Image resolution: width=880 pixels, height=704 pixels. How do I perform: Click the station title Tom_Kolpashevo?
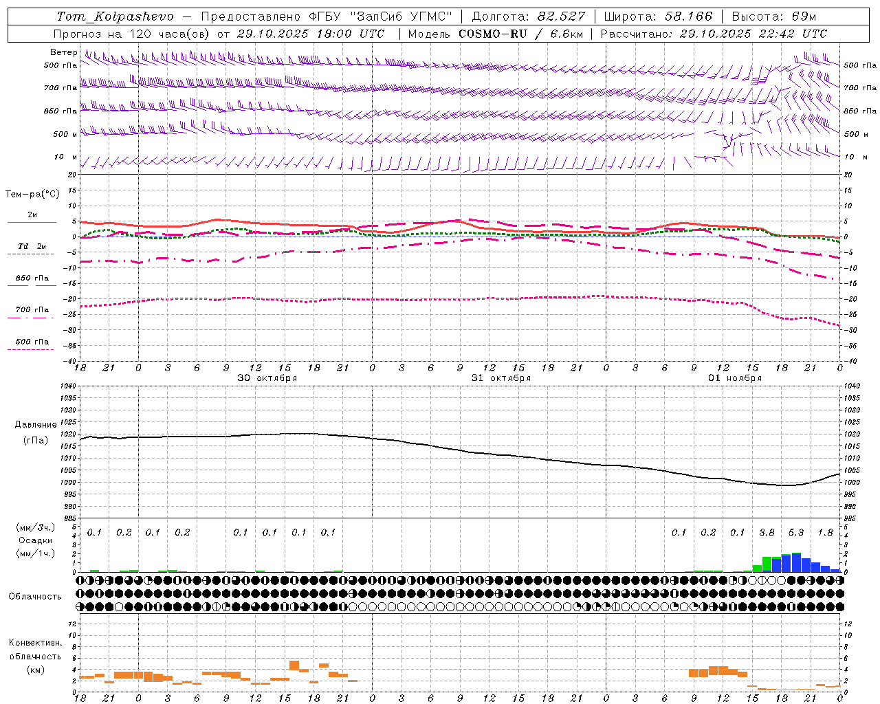[x=115, y=16]
